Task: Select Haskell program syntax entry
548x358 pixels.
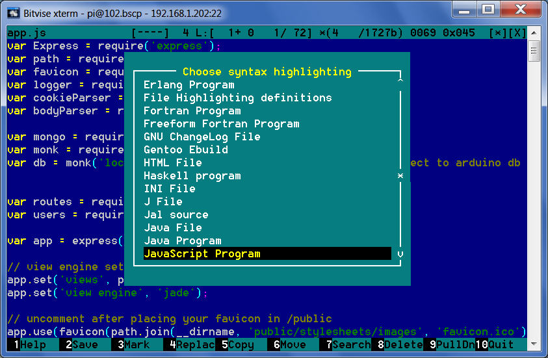Action: (192, 176)
